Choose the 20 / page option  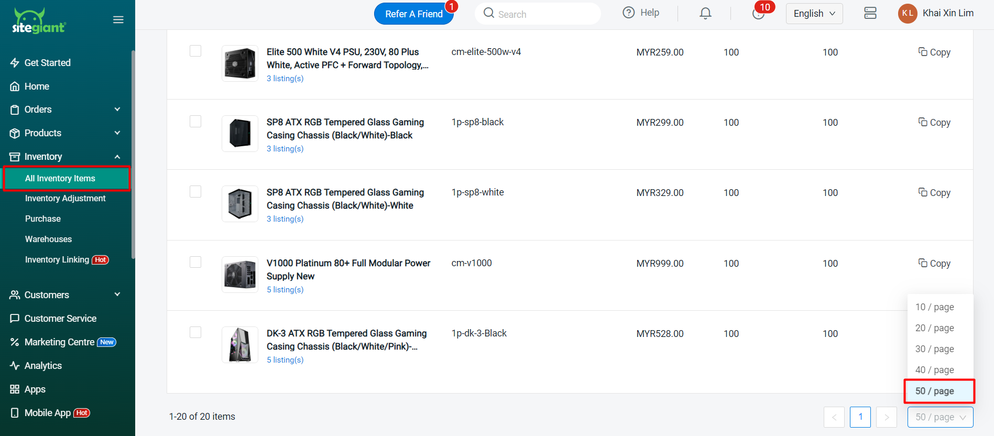(x=934, y=328)
